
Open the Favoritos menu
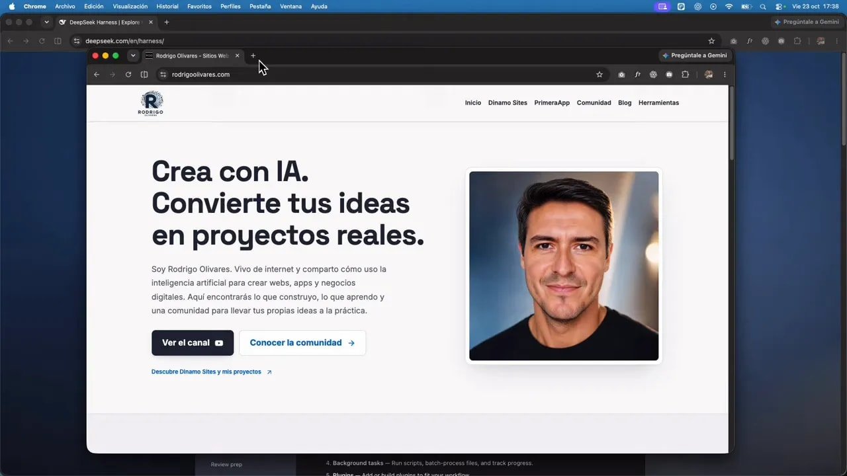pyautogui.click(x=199, y=7)
